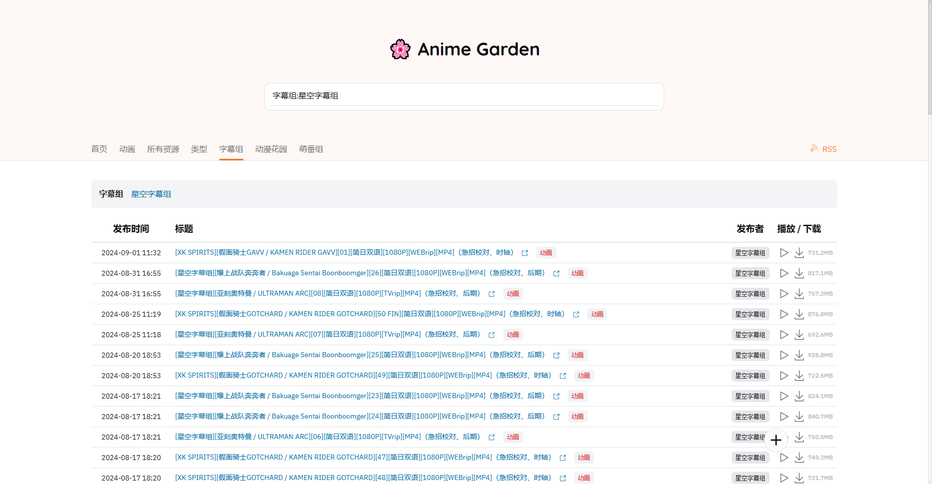Image resolution: width=932 pixels, height=484 pixels.
Task: Open the 动画 tab
Action: click(x=127, y=149)
